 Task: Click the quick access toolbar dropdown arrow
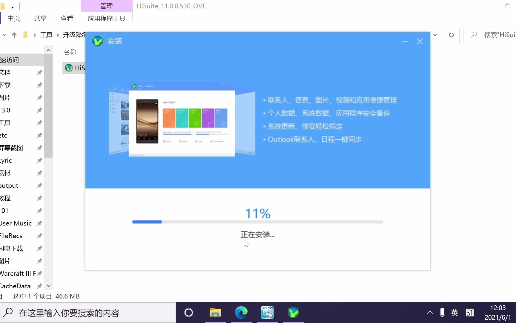(13, 7)
